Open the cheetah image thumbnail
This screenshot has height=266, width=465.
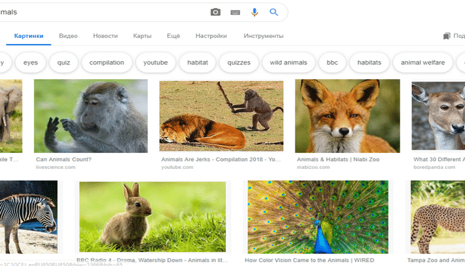point(438,217)
